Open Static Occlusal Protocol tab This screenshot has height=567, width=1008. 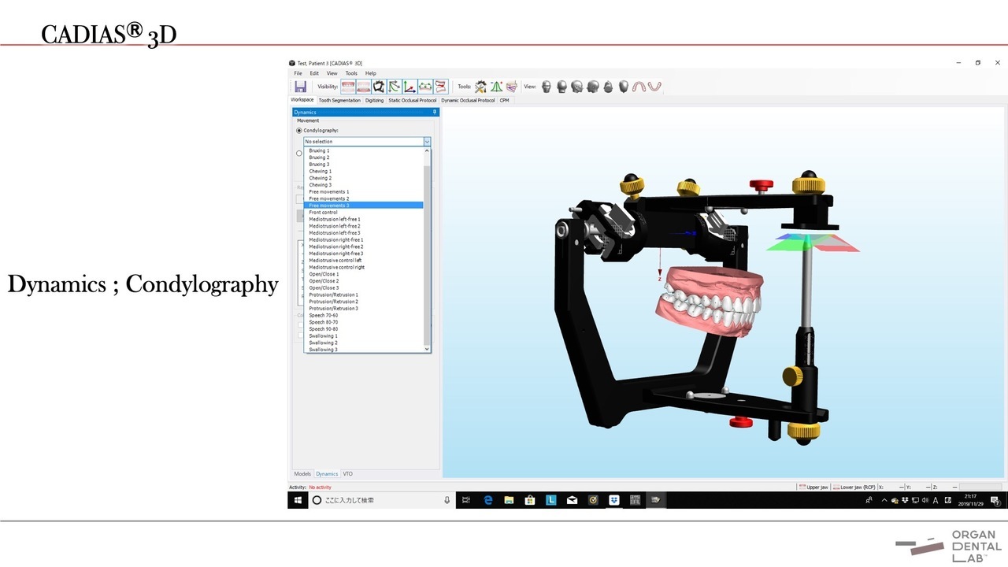click(412, 100)
